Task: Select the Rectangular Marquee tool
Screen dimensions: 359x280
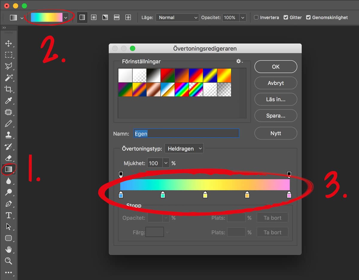Action: [8, 55]
